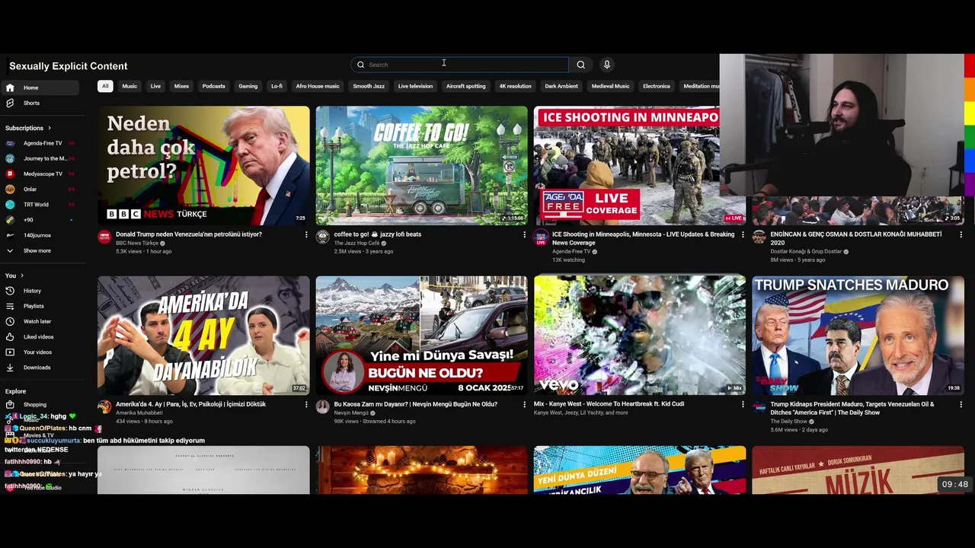Select the Lo-fi filter chip
Viewport: 975px width, 548px height.
[277, 86]
